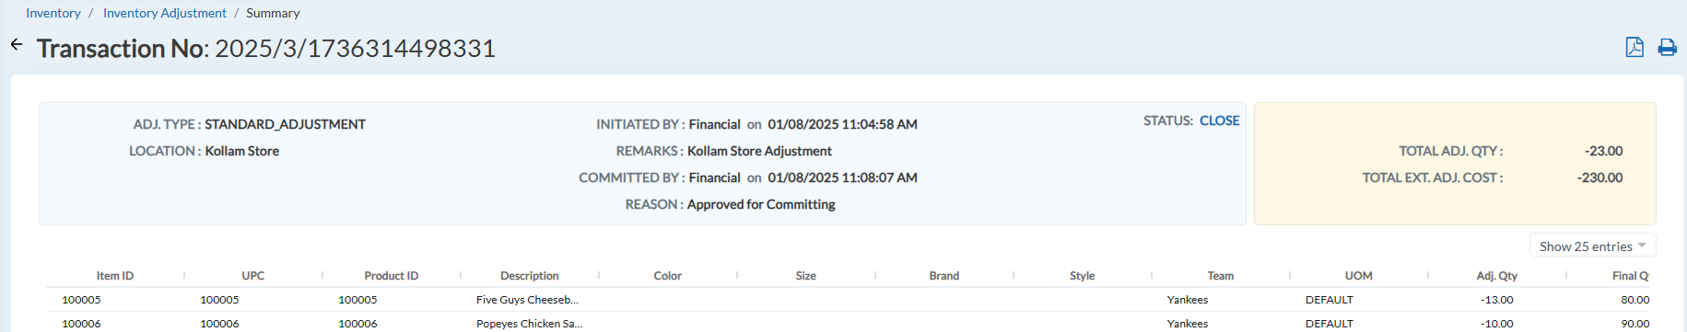The width and height of the screenshot is (1687, 332).
Task: Sort by the Brand column header
Action: [x=944, y=275]
